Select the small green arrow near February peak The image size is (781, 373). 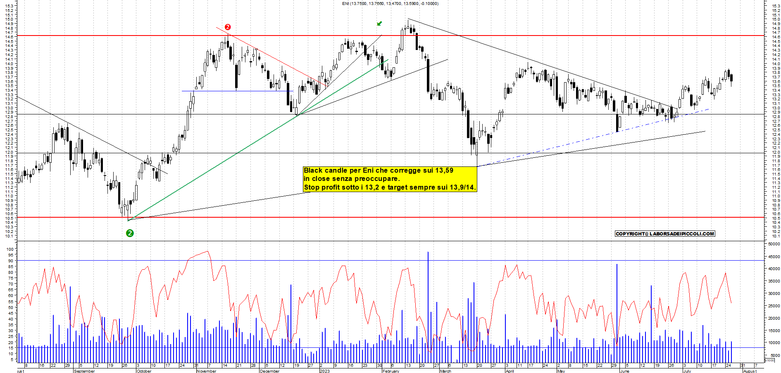point(379,24)
